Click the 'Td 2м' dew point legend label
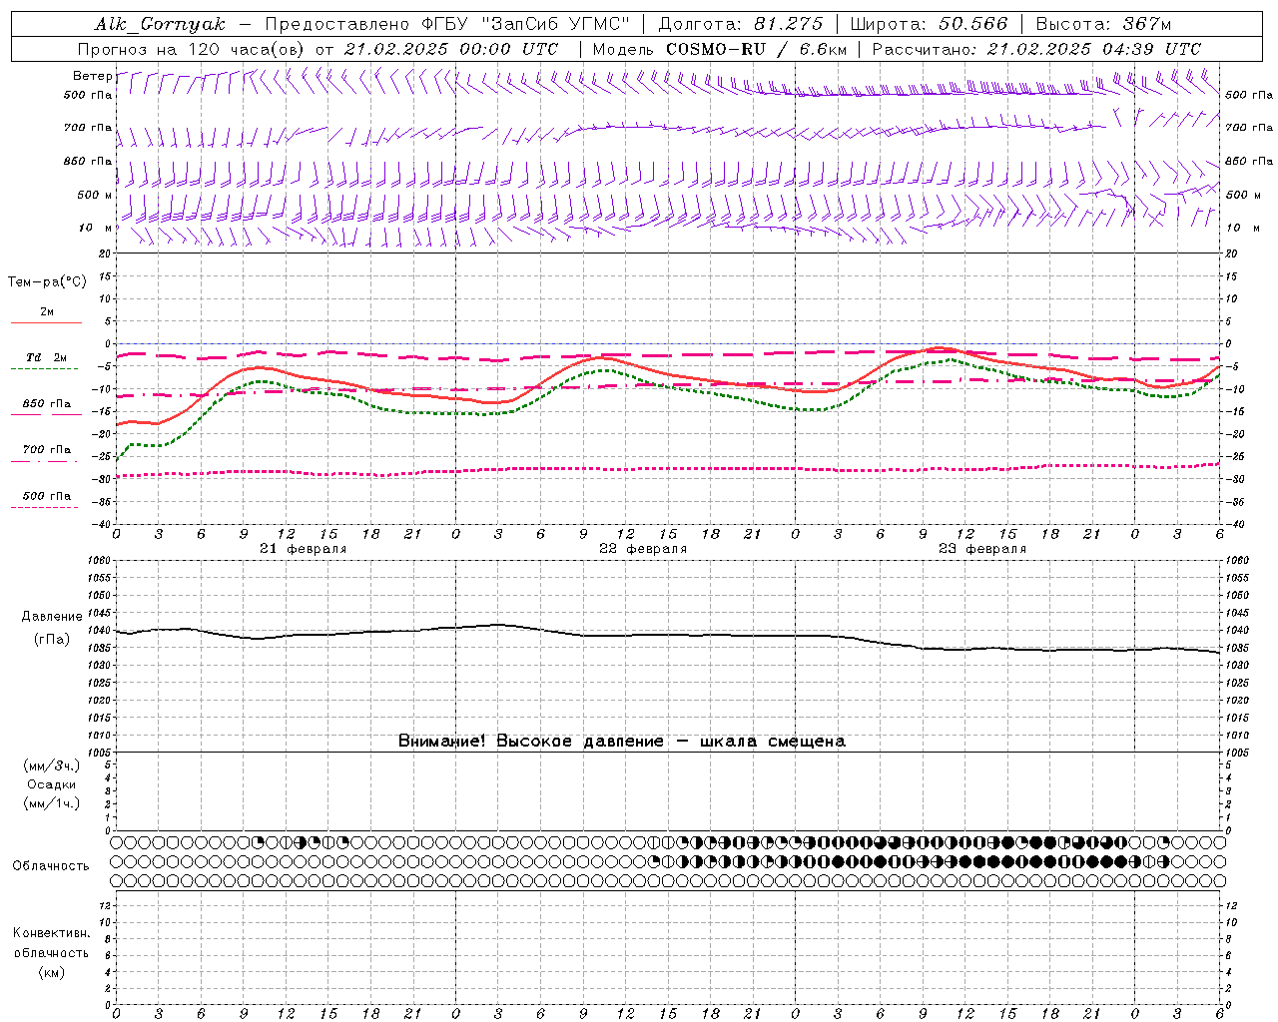The height and width of the screenshot is (1022, 1278). [46, 357]
